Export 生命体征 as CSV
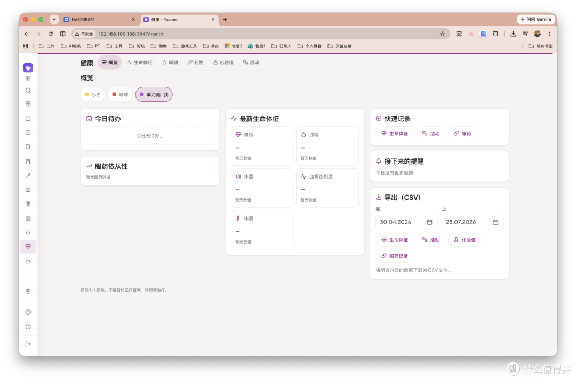The image size is (576, 381). [395, 240]
